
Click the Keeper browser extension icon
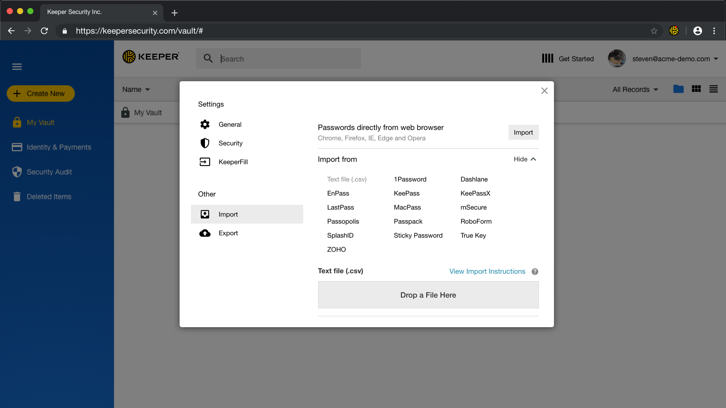click(674, 31)
